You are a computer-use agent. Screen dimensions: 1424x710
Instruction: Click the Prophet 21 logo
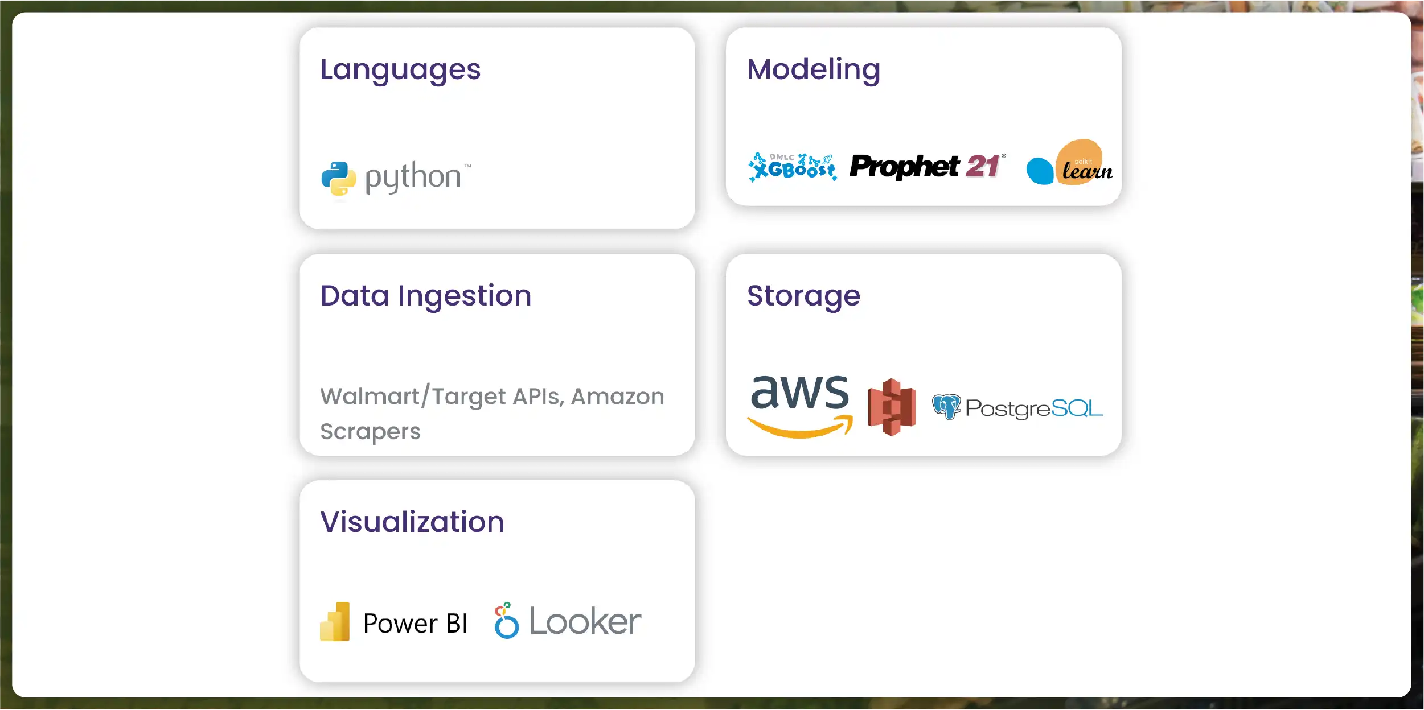click(927, 167)
